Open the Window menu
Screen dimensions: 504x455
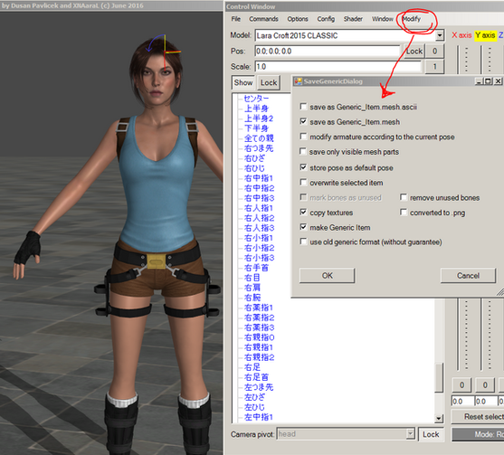click(x=383, y=19)
